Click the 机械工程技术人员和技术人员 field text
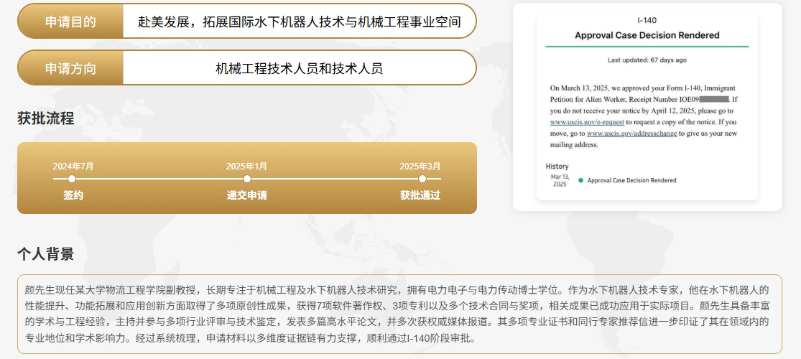Image resolution: width=801 pixels, height=359 pixels. point(299,68)
